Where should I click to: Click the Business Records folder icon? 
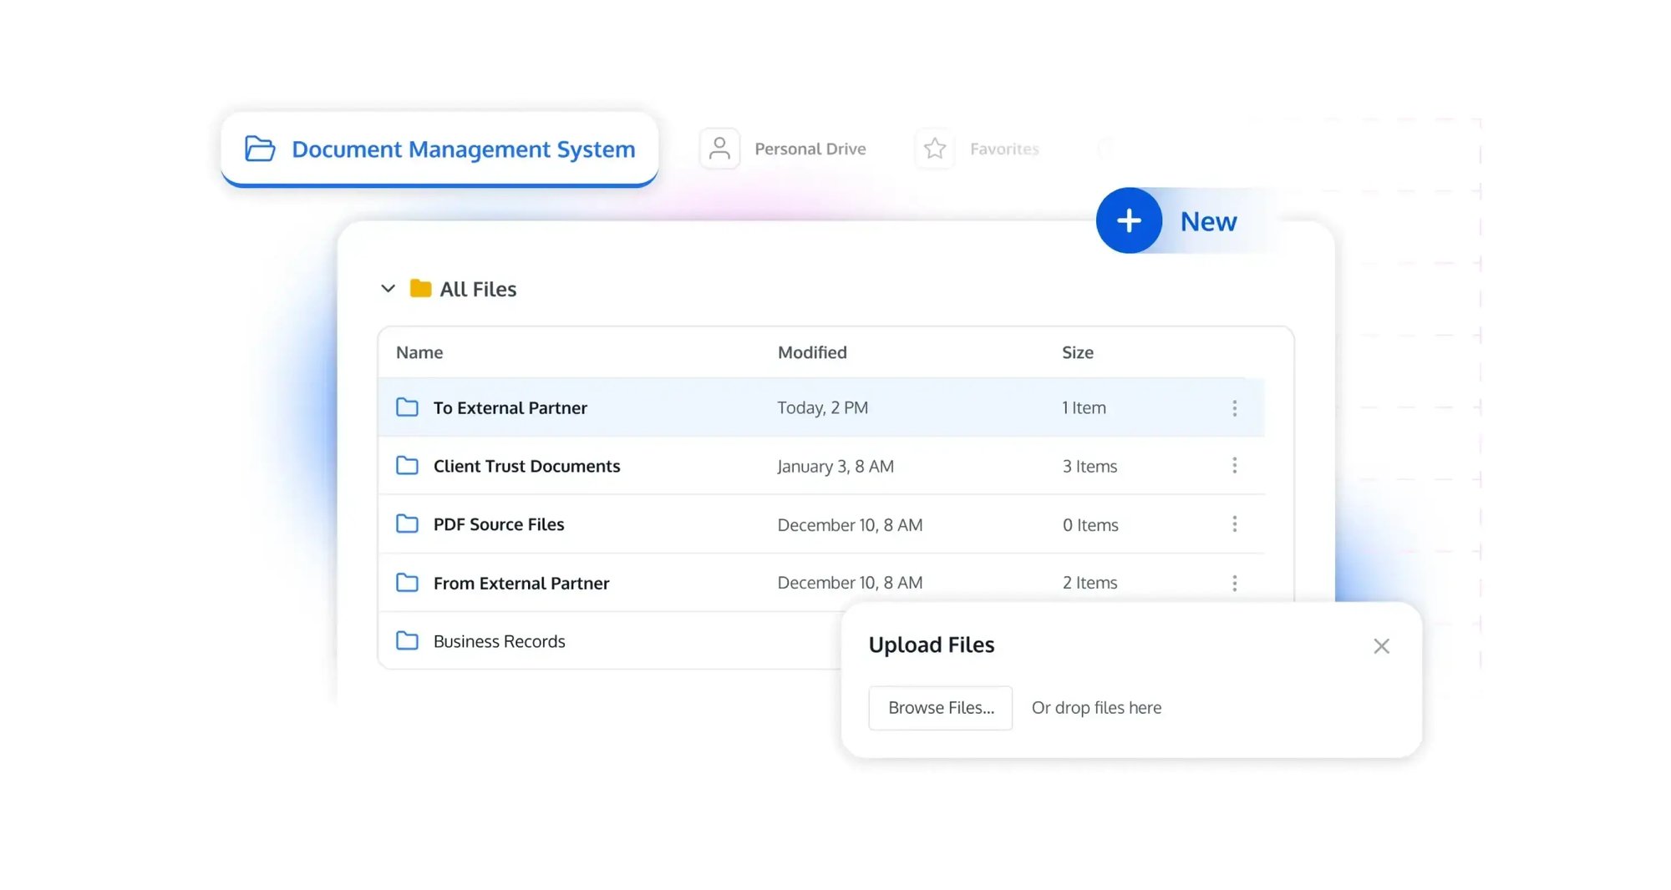(407, 641)
